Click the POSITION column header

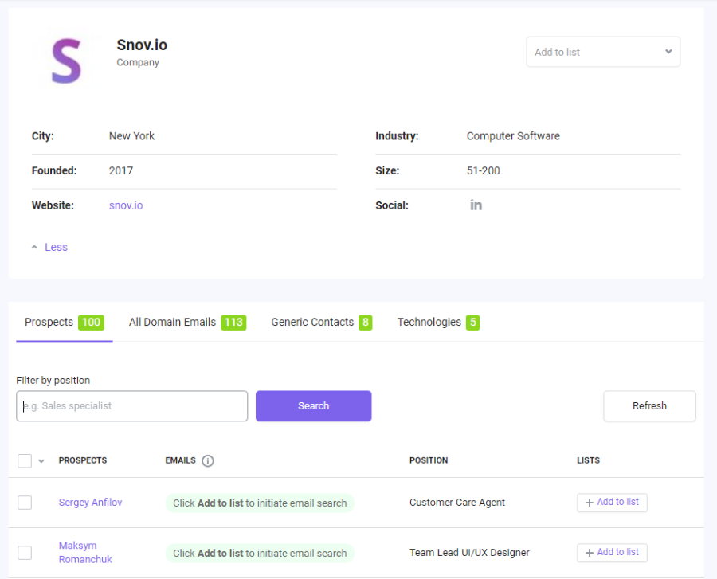tap(429, 460)
